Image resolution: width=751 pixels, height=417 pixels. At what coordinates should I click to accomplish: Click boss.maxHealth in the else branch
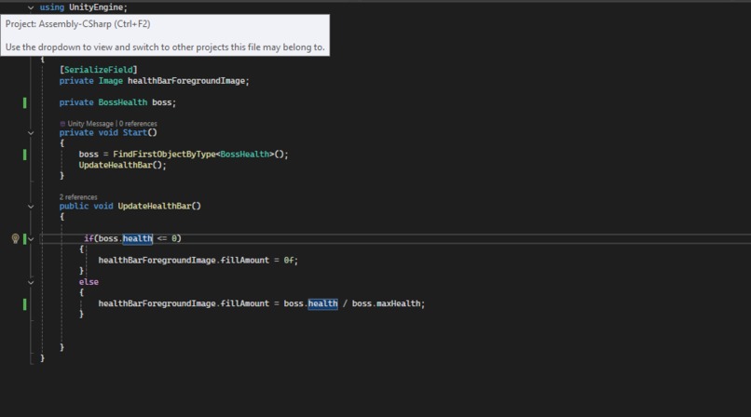[x=386, y=303]
